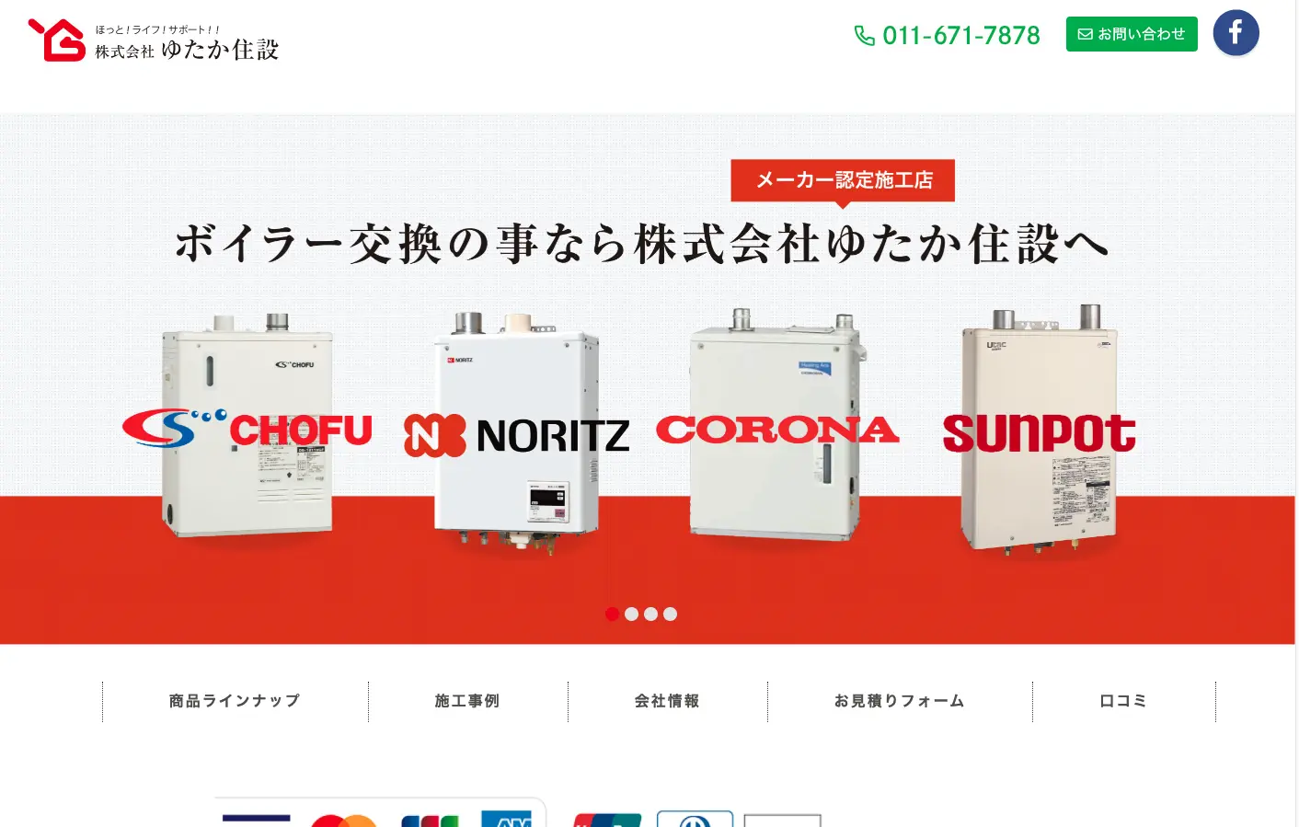
Task: Click the green お問い合わせ button
Action: [1132, 34]
